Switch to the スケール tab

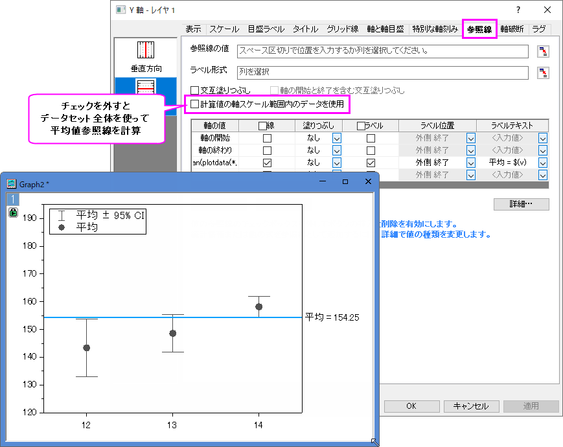224,29
